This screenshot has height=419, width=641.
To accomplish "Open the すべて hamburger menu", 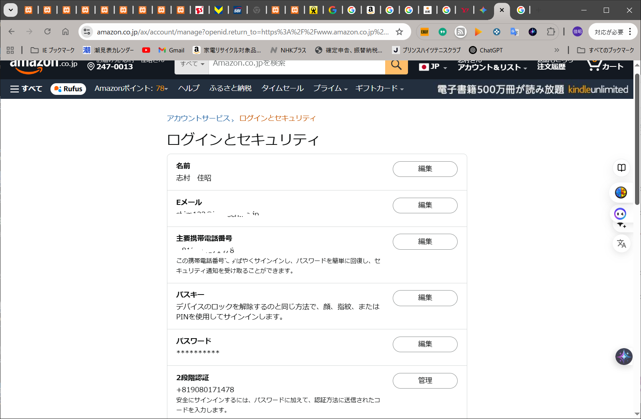I will pos(26,88).
